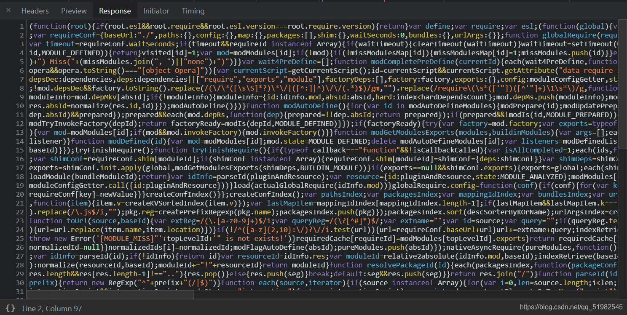The image size is (627, 315).
Task: Click line number 11 in the gutter
Action: coord(19,115)
